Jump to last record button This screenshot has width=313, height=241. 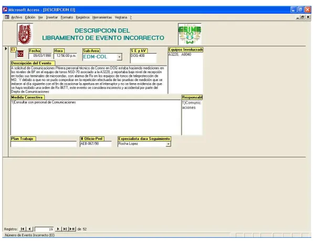click(65, 229)
